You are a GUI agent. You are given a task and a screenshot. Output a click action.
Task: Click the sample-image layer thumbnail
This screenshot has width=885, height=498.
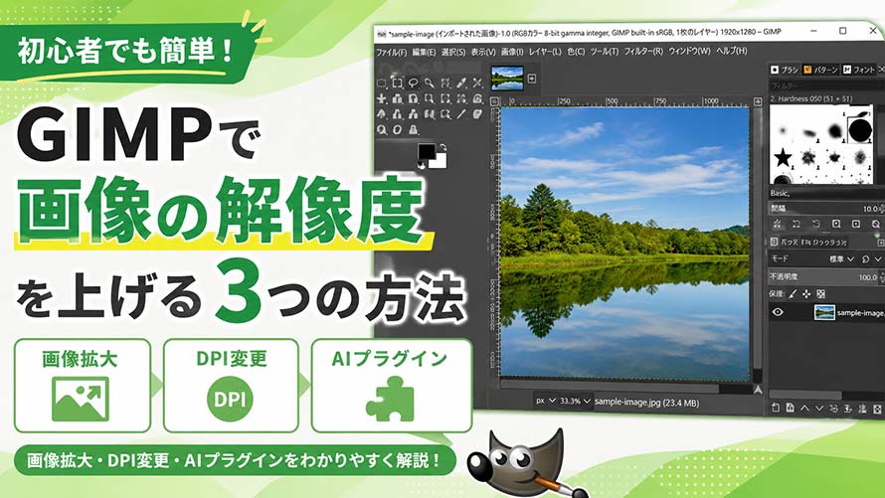click(824, 312)
